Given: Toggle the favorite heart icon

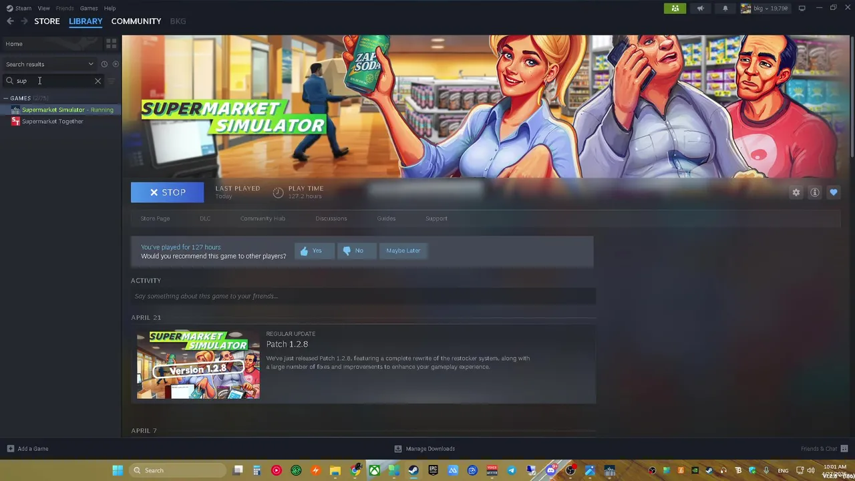Looking at the screenshot, I should point(833,192).
